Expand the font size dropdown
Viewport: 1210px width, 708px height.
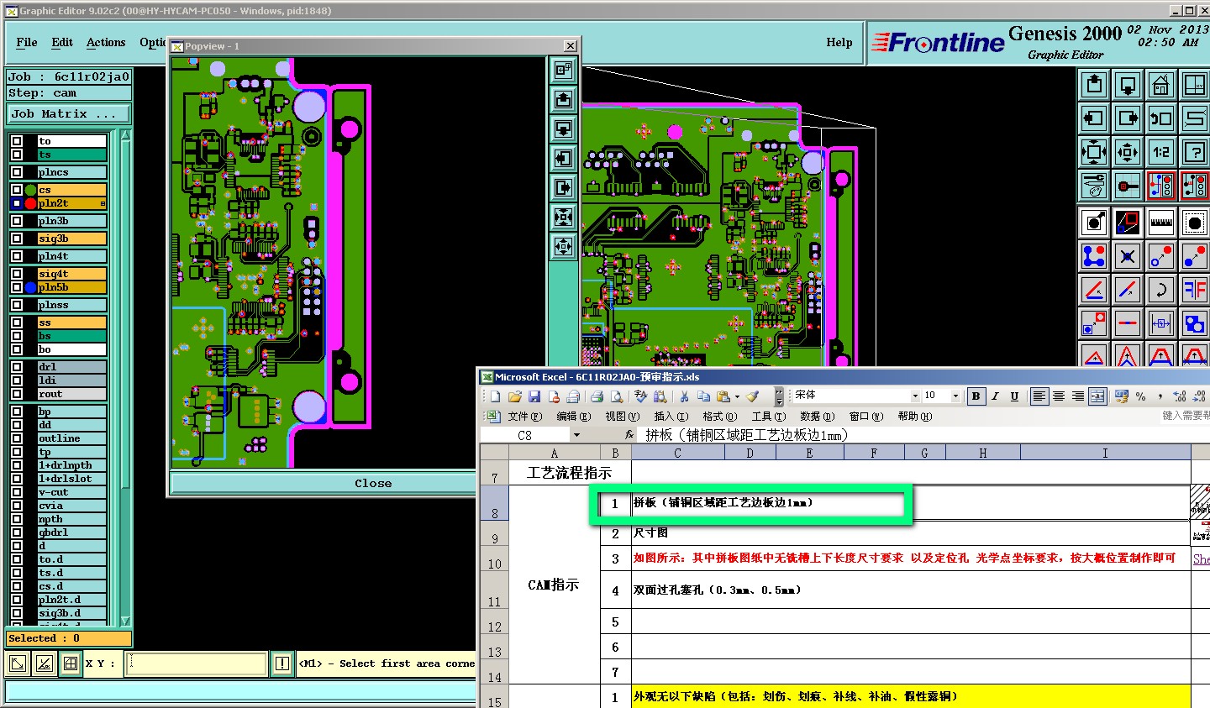[955, 396]
